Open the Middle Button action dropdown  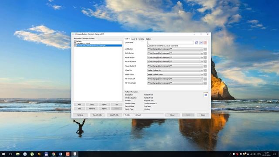tap(175, 58)
